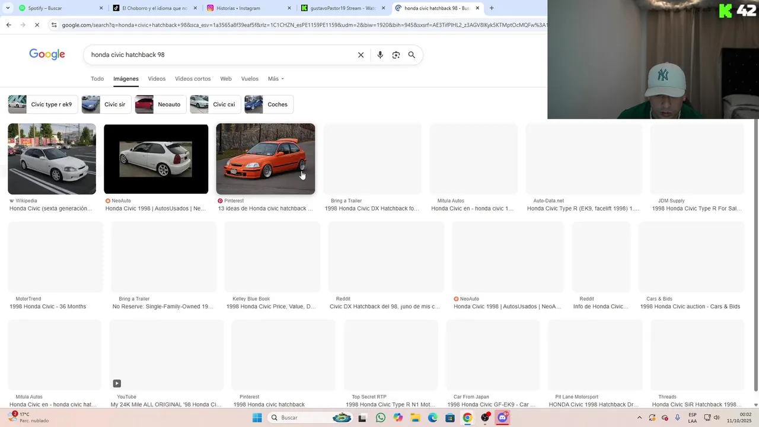Open Task View on the taskbar

[x=362, y=418]
